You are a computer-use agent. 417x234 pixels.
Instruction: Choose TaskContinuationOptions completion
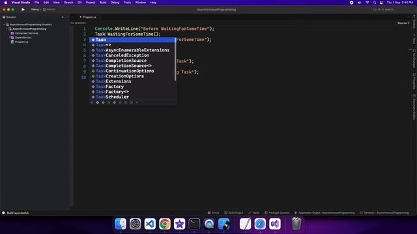(132, 71)
